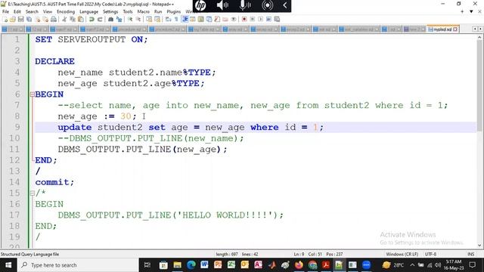Toggle Word wrap toolbar icon

pos(168,19)
